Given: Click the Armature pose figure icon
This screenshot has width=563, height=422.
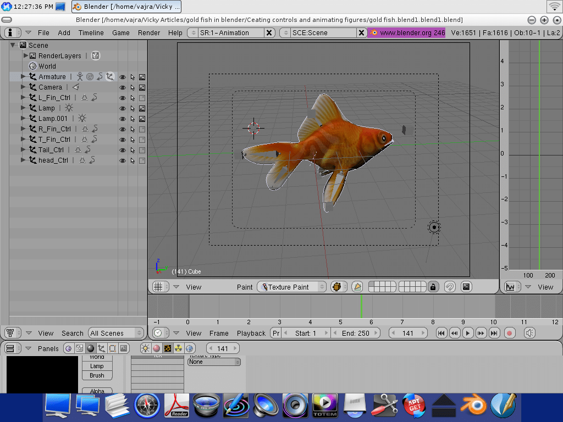Looking at the screenshot, I should (x=80, y=77).
